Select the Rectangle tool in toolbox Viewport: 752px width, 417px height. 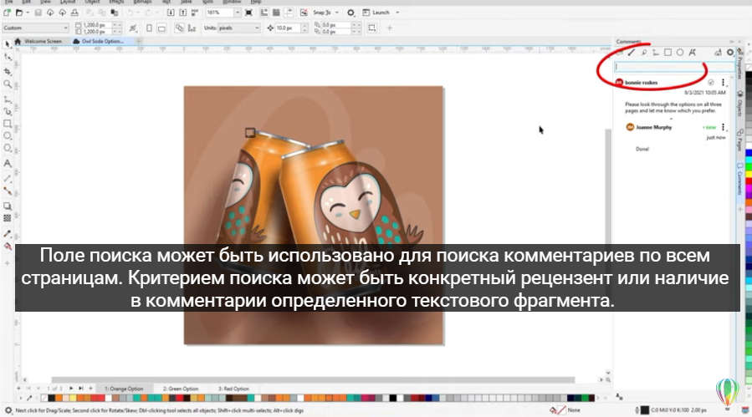point(8,124)
